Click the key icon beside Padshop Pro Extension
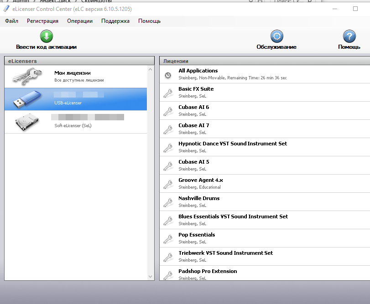The width and height of the screenshot is (370, 304). point(168,275)
